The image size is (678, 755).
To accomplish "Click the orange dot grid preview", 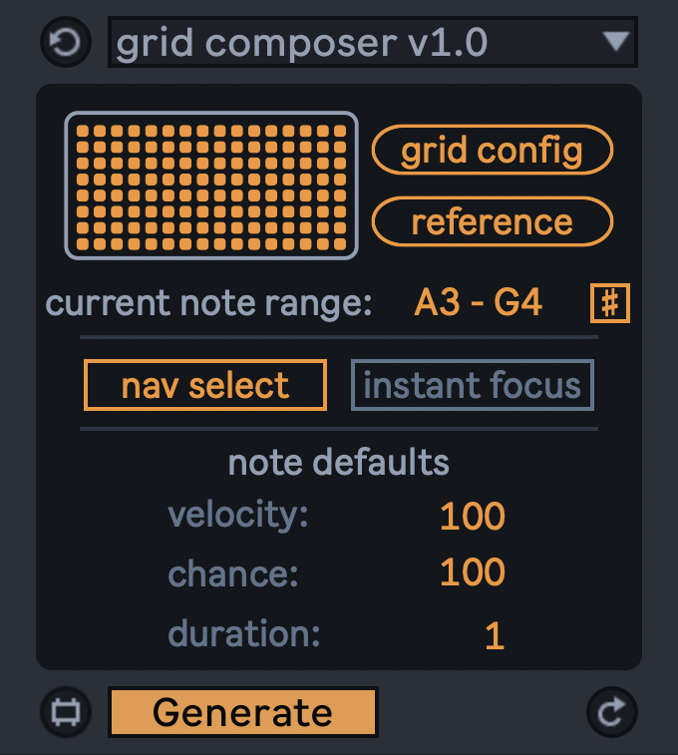I will tap(211, 186).
